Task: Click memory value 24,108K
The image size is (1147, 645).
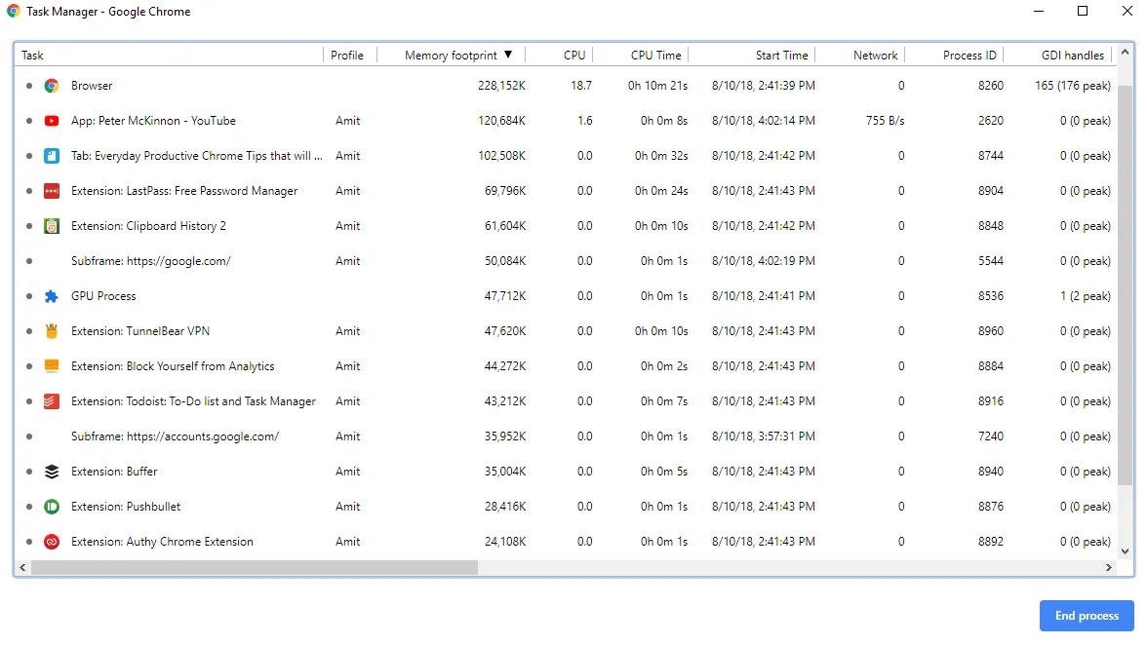Action: tap(505, 542)
